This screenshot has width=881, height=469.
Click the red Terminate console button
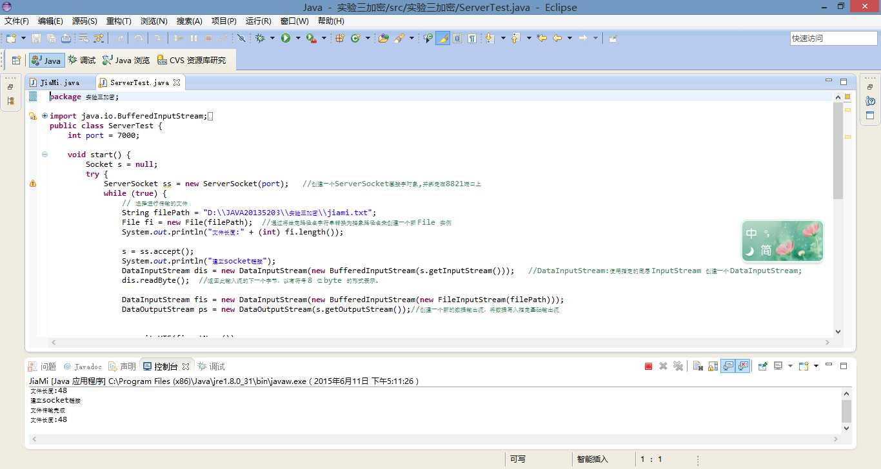[x=648, y=366]
